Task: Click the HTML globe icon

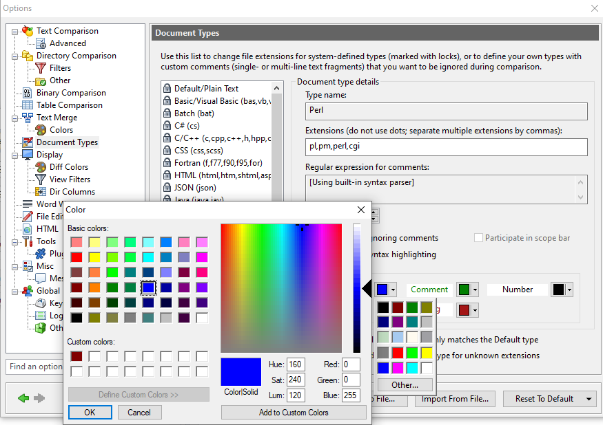Action: [x=28, y=229]
